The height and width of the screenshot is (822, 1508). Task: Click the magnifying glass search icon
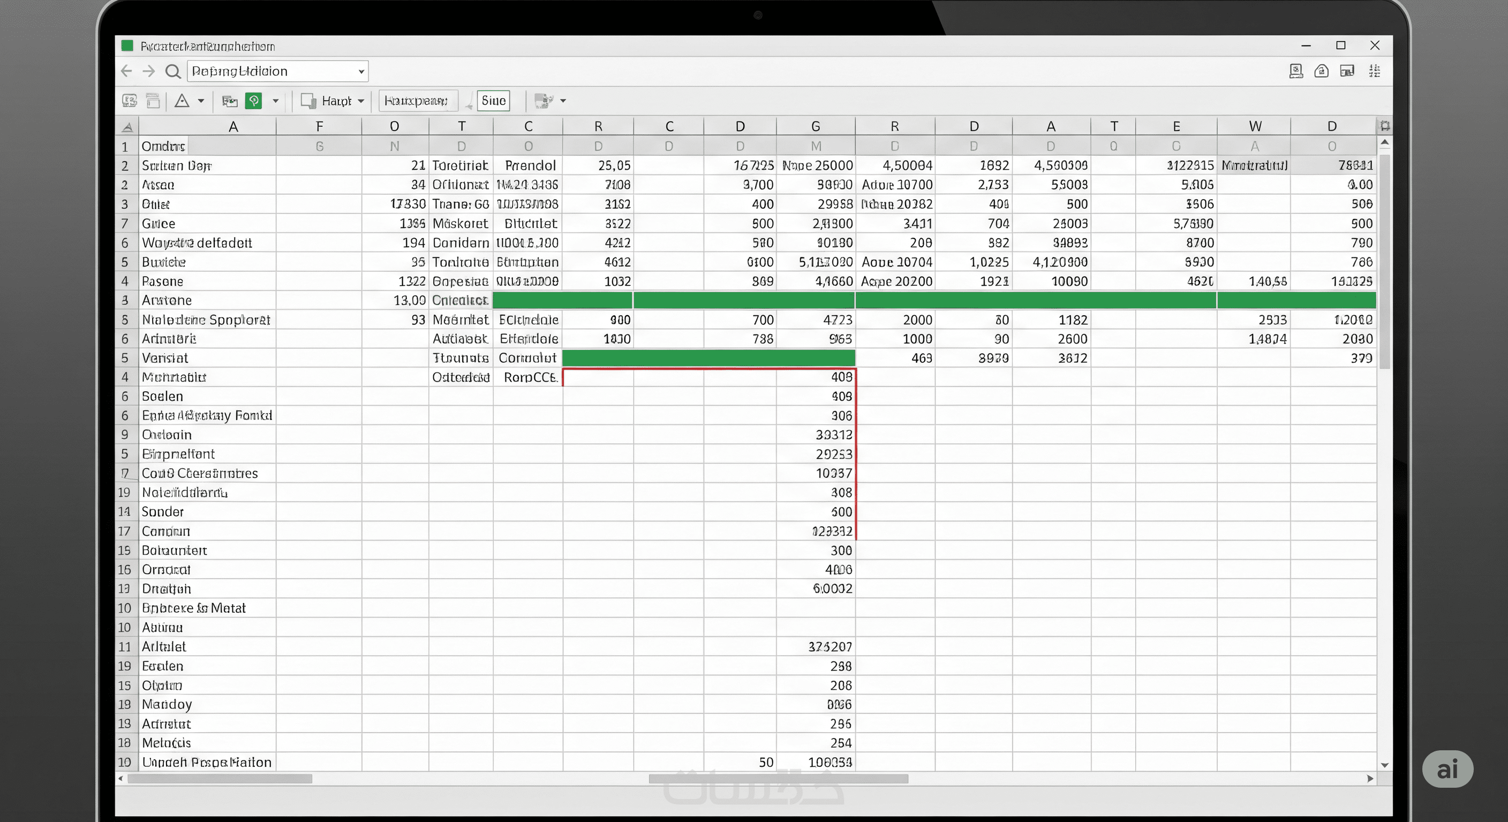pyautogui.click(x=172, y=71)
